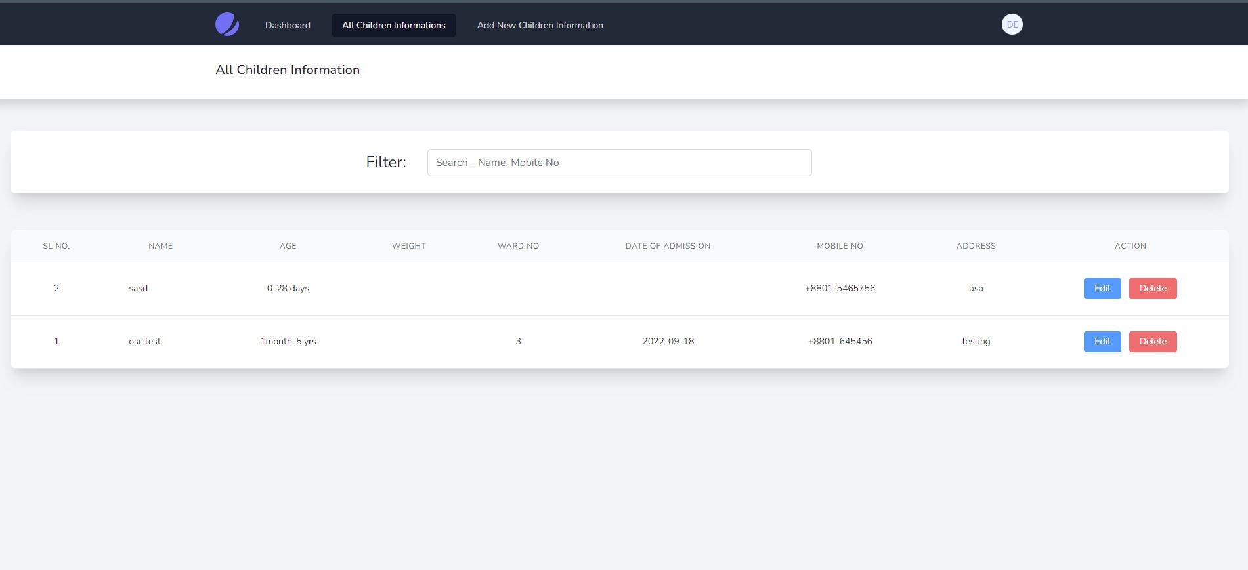Go to the Dashboard page

click(x=288, y=26)
